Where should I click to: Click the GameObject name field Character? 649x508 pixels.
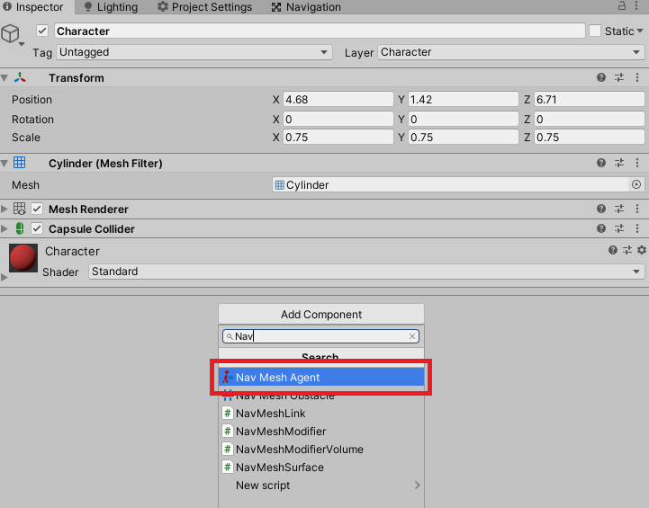click(320, 31)
